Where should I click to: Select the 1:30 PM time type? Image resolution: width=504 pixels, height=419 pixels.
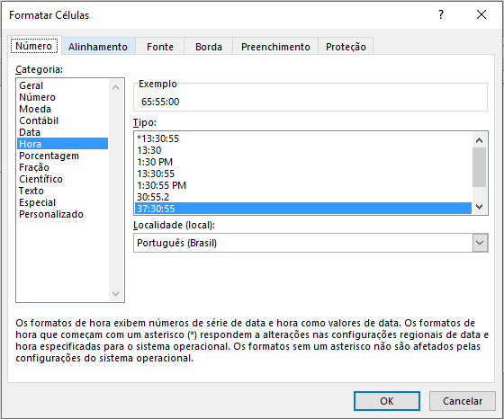303,162
